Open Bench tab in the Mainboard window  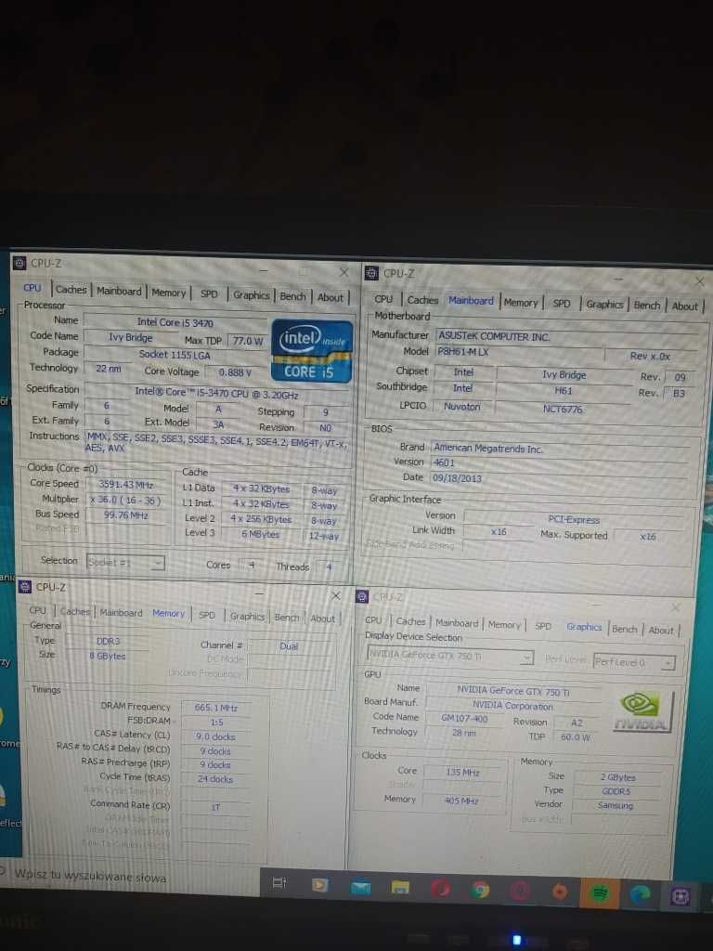tap(647, 305)
